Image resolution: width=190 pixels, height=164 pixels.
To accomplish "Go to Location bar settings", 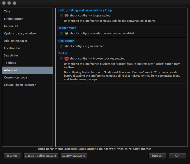I will coord(27,48).
